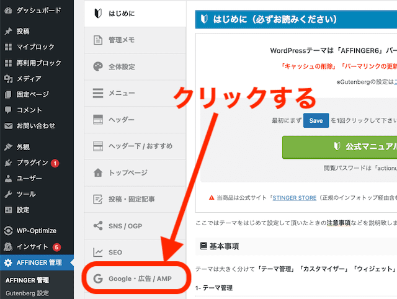The image size is (397, 299).
Task: Open the はじめに tab
Action: [x=135, y=14]
